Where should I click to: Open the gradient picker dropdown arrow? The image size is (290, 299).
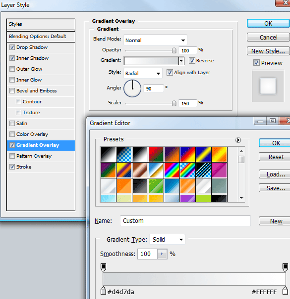pyautogui.click(x=181, y=61)
